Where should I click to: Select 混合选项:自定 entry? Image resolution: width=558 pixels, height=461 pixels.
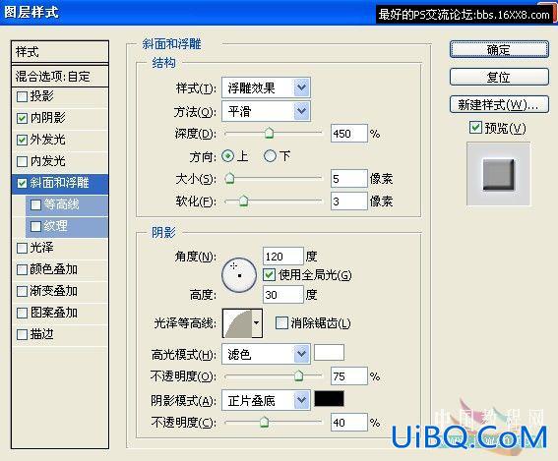click(x=60, y=77)
